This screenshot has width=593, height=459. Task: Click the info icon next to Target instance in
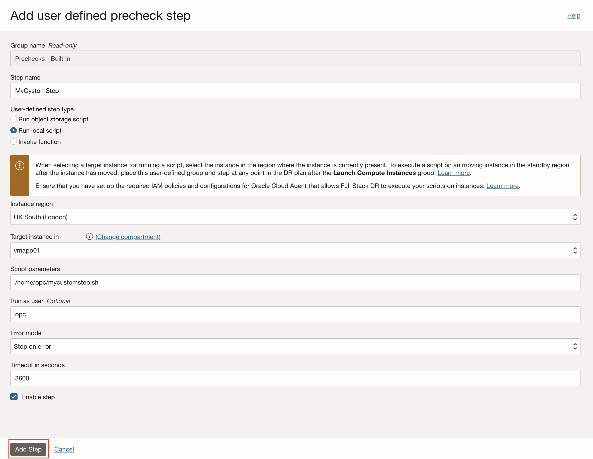pos(90,237)
